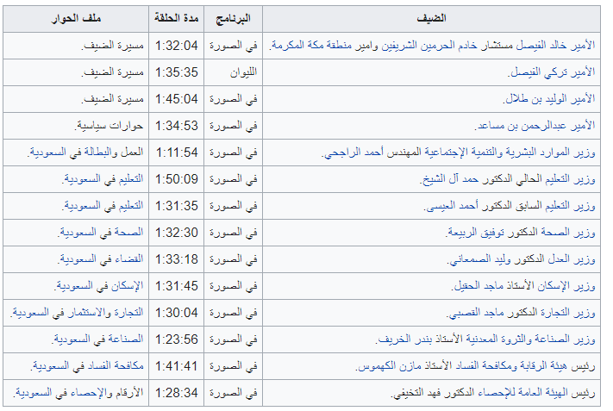The width and height of the screenshot is (613, 411).
Task: Click the البرنامج column header
Action: (x=233, y=18)
